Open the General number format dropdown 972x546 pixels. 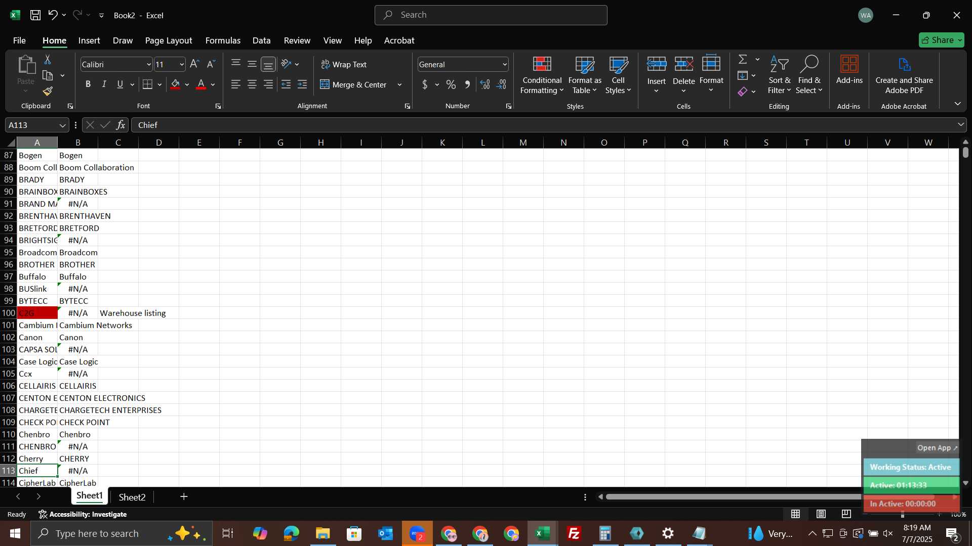pos(505,65)
